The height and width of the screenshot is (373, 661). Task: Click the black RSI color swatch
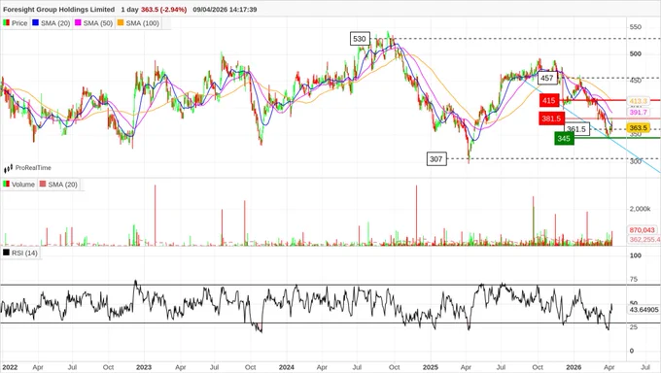tap(7, 253)
